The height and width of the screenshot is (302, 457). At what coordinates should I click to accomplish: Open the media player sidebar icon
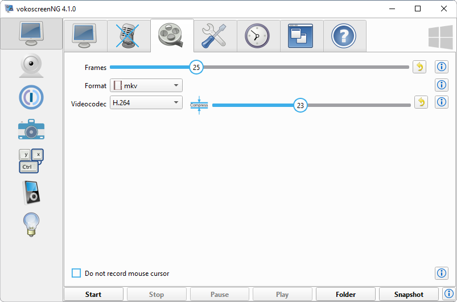click(31, 192)
